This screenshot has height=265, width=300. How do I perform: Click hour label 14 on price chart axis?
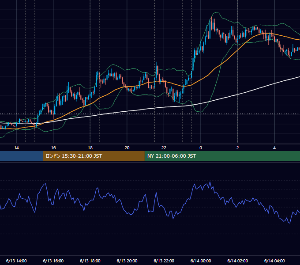click(x=16, y=148)
